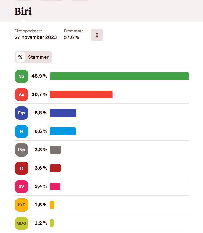Select the pink SV party icon
Viewport: 203px width, 233px height.
[22, 186]
